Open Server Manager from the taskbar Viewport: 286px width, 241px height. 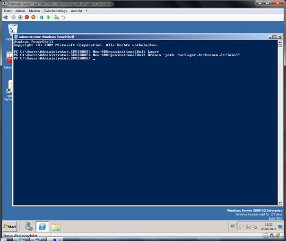pyautogui.click(x=28, y=226)
